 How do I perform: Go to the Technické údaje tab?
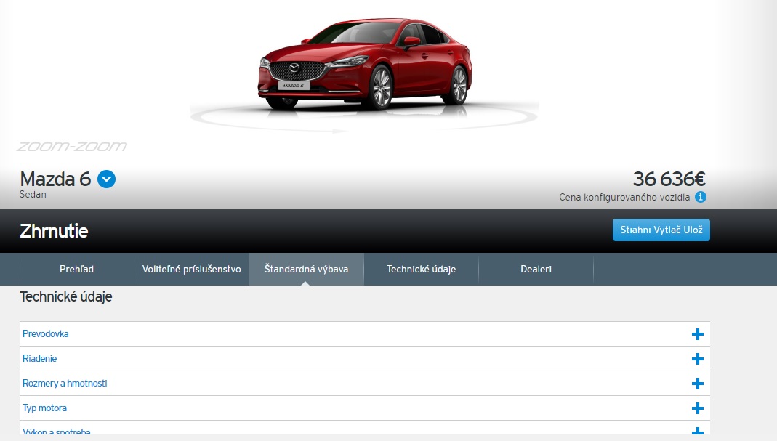coord(421,269)
